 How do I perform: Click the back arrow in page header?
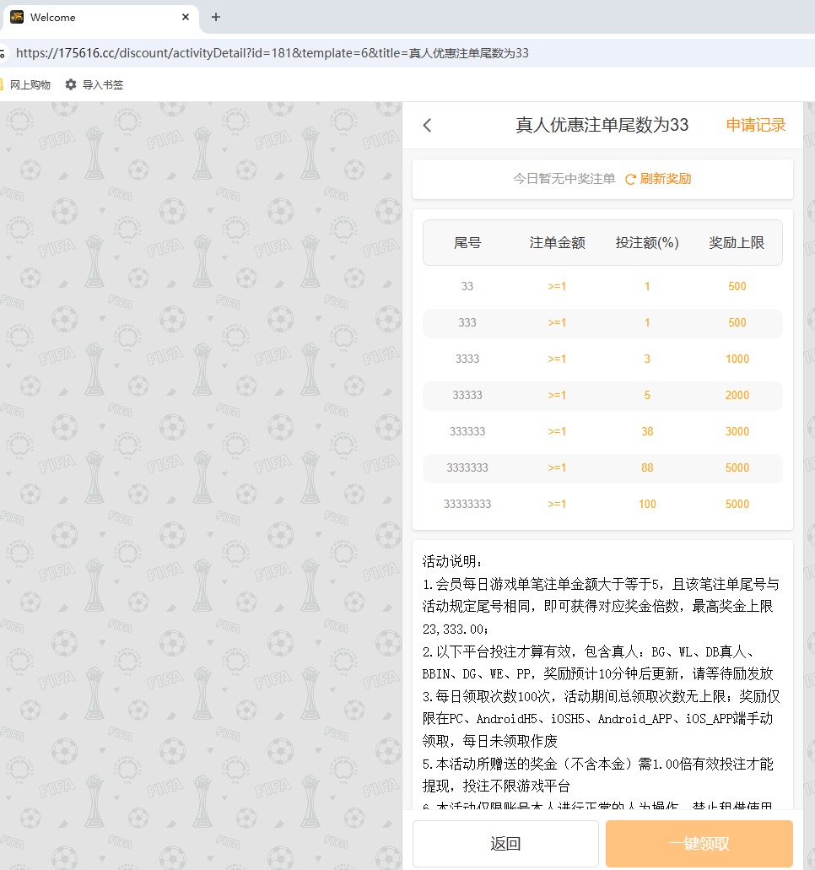point(428,126)
